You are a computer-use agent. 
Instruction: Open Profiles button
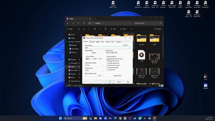pyautogui.click(x=94, y=53)
